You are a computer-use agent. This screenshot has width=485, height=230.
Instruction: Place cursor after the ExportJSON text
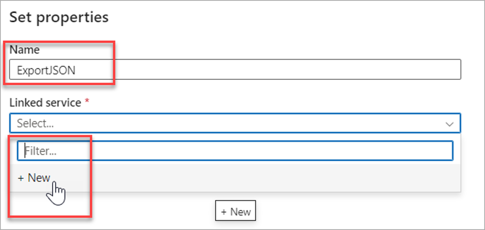(x=76, y=70)
